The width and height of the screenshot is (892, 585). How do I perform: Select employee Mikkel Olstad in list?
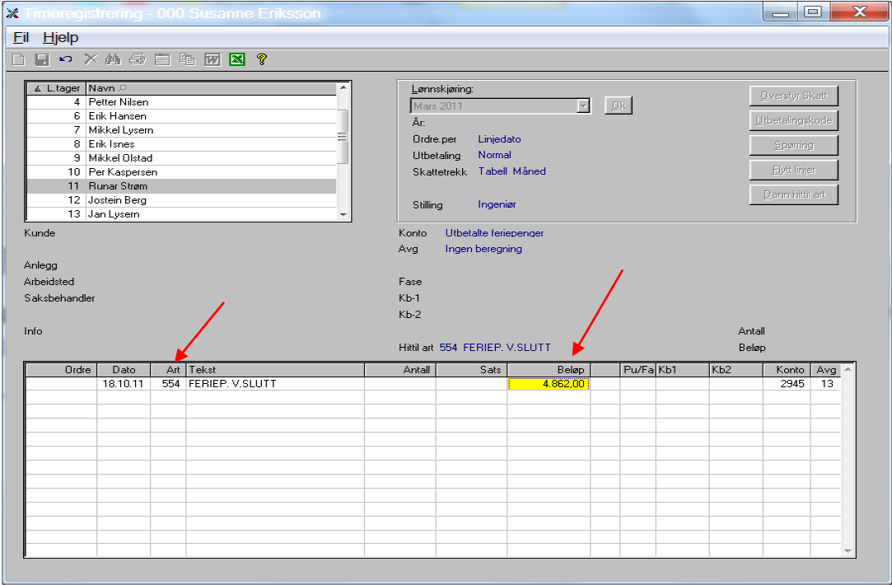pos(181,158)
